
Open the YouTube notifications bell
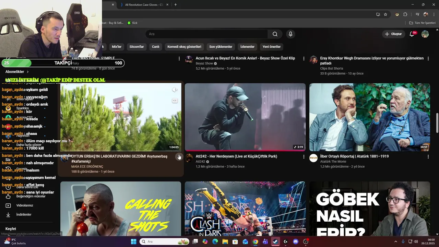click(412, 34)
